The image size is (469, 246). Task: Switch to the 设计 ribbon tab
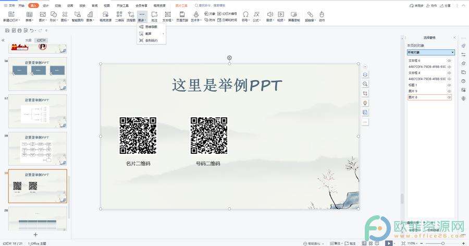click(x=46, y=5)
